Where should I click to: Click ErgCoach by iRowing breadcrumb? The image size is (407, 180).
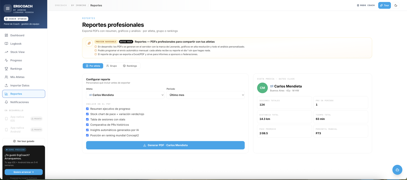tap(71, 5)
